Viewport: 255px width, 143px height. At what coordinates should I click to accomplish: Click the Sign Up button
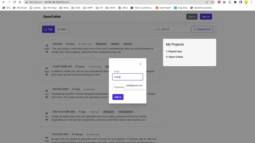(206, 17)
